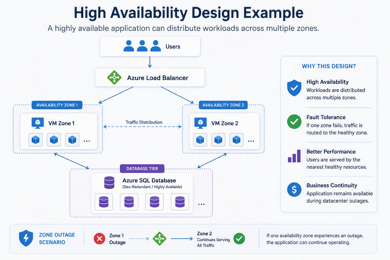Click the "Azure SQL Database" heading

pos(149,181)
